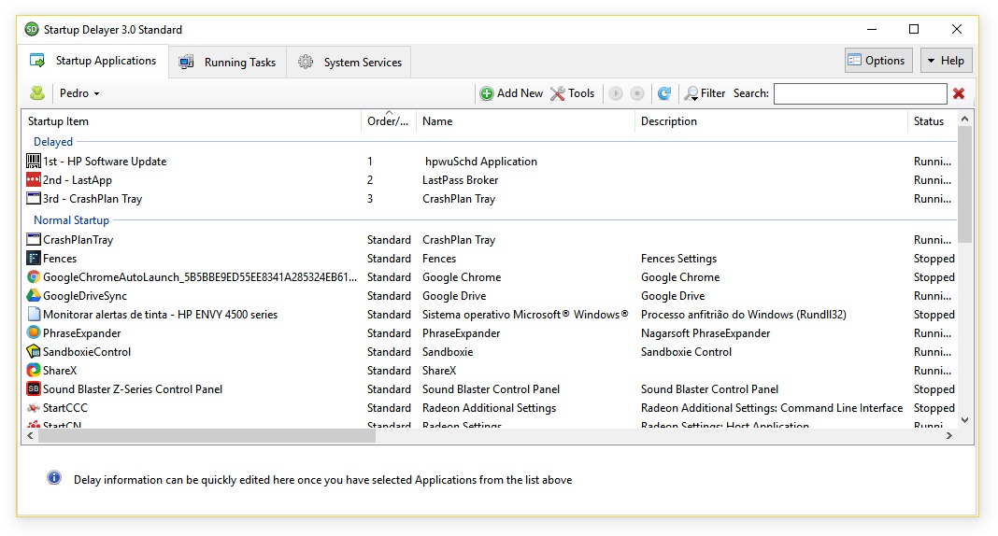998x536 pixels.
Task: Select "Sound Blaster Z-Series Control Panel" item
Action: [133, 389]
